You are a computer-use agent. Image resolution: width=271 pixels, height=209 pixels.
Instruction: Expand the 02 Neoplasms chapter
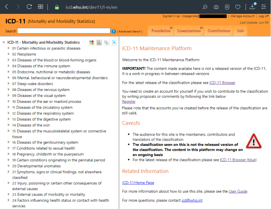coord(9,54)
